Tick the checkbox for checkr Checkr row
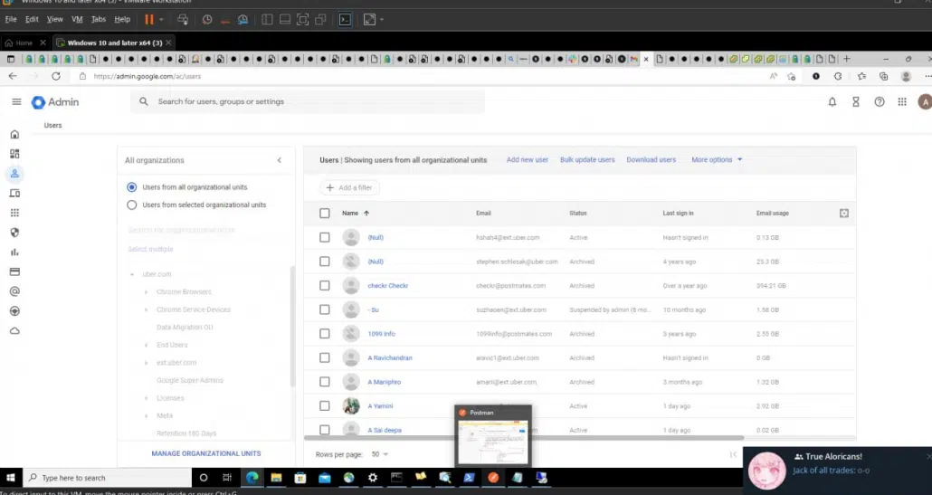Viewport: 932px width, 495px height. [325, 285]
